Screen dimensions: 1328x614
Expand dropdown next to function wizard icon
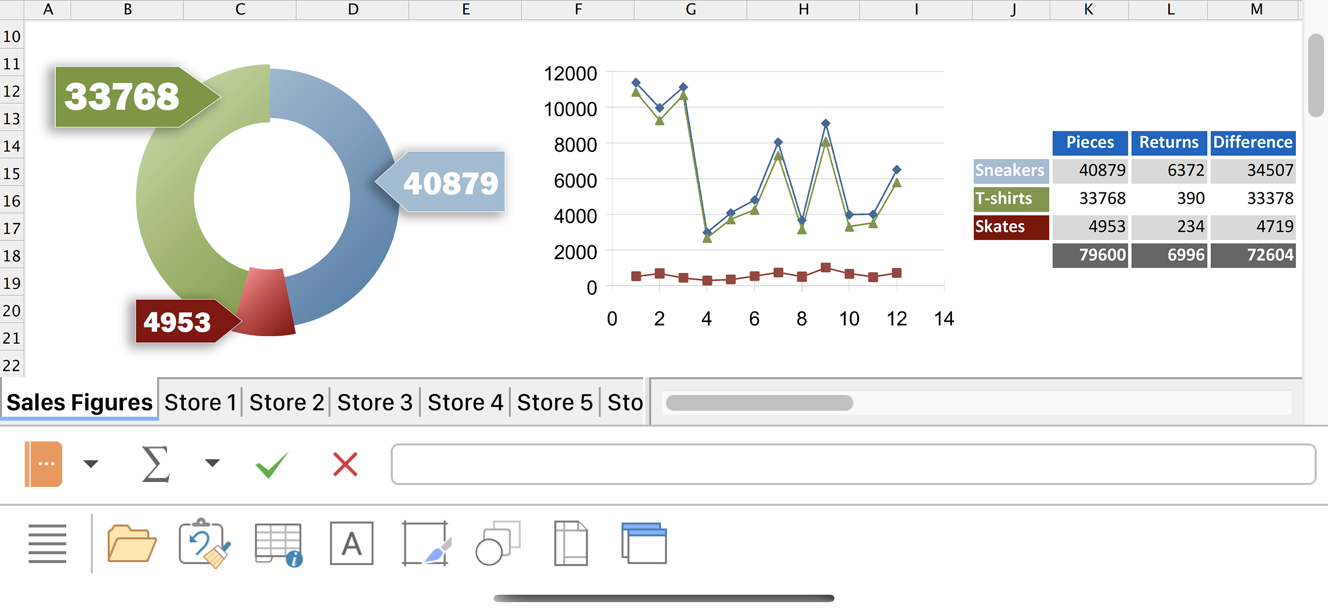[x=91, y=464]
